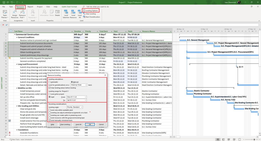Open the Week by Week basis dropdown
This screenshot has width=261, height=141.
79,85
